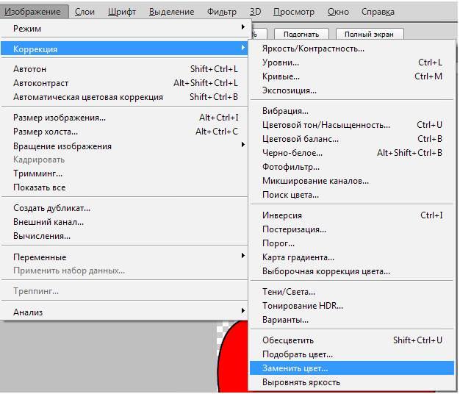The image size is (460, 394).
Task: Expand the Режим submenu
Action: click(x=125, y=29)
